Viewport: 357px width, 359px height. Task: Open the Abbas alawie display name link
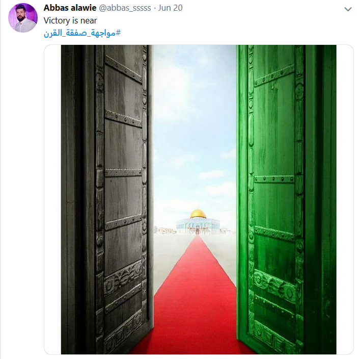point(70,8)
